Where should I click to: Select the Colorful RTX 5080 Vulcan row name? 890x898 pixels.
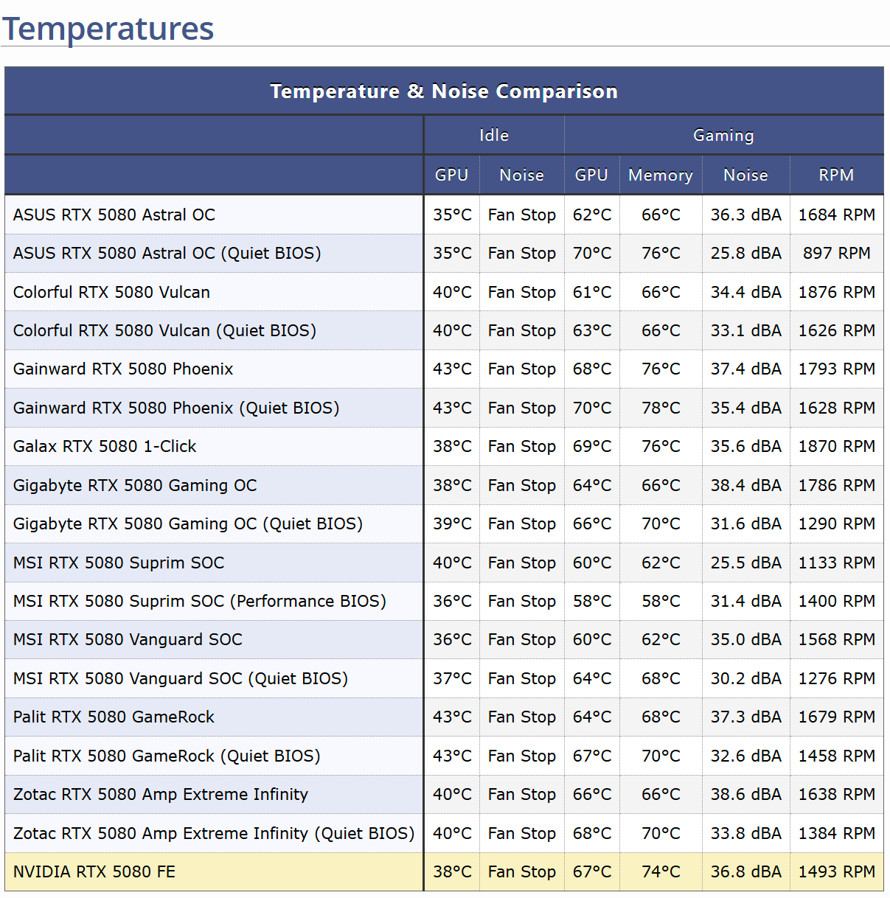coord(111,293)
